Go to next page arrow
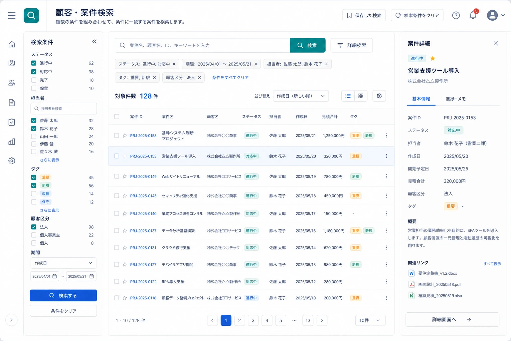The width and height of the screenshot is (511, 341). [x=322, y=320]
